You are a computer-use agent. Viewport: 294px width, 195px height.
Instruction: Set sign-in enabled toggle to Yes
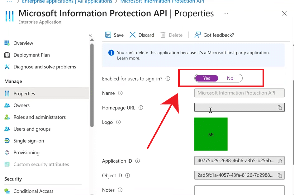207,78
